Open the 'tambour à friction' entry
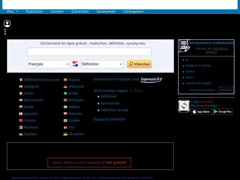The width and height of the screenshot is (240, 180). pyautogui.click(x=198, y=66)
